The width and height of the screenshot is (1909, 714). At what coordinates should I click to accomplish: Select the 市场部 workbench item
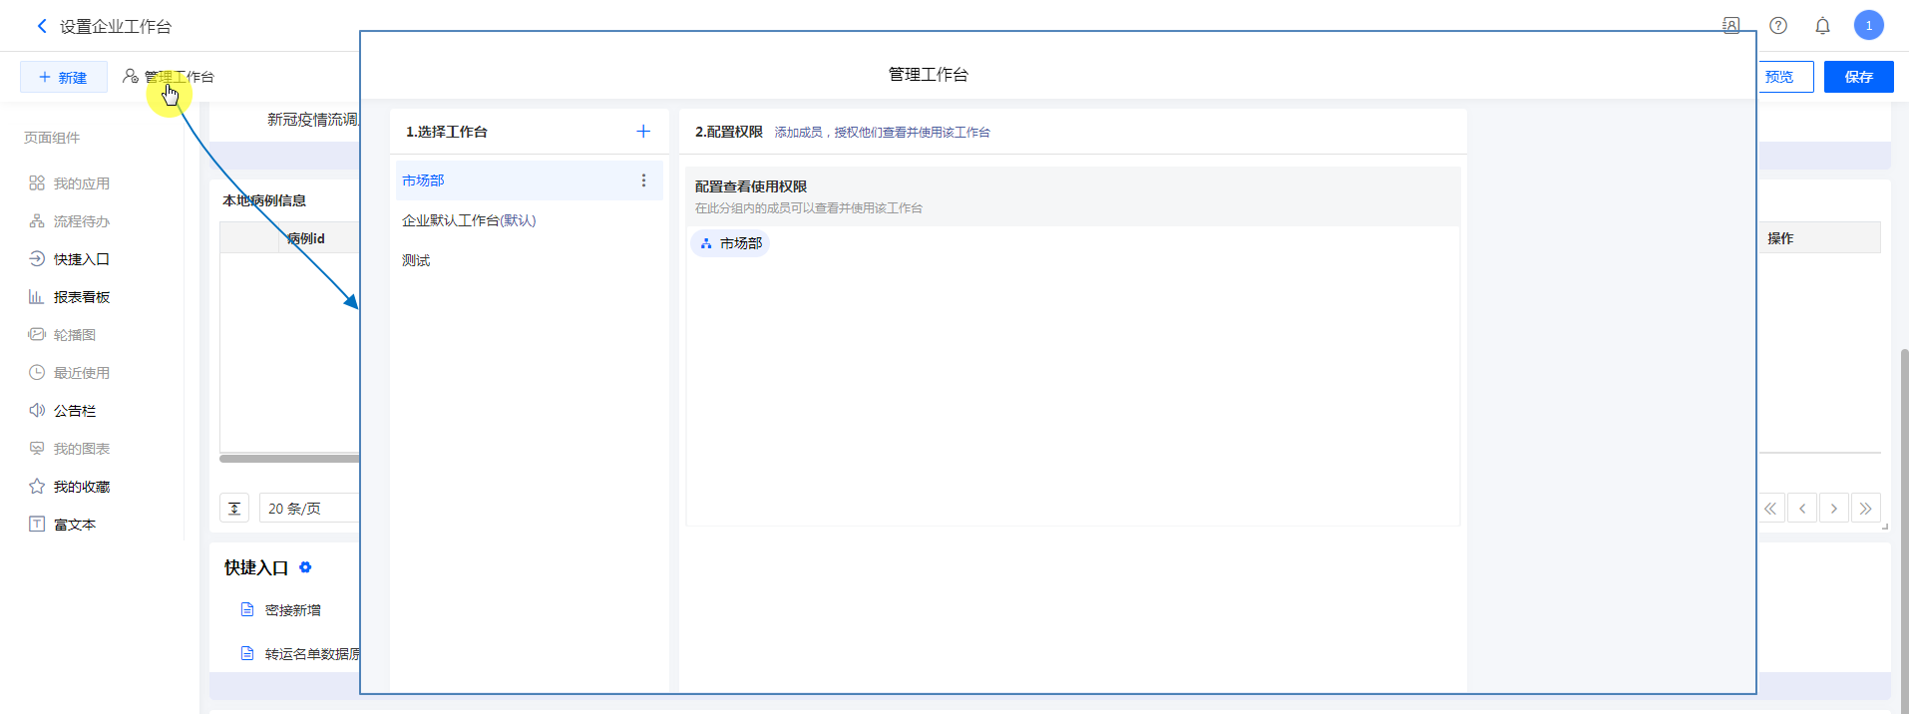[423, 180]
